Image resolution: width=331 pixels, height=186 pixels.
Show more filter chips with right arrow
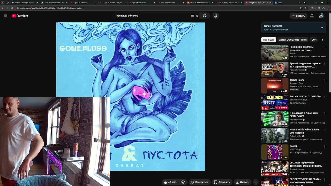(322, 40)
